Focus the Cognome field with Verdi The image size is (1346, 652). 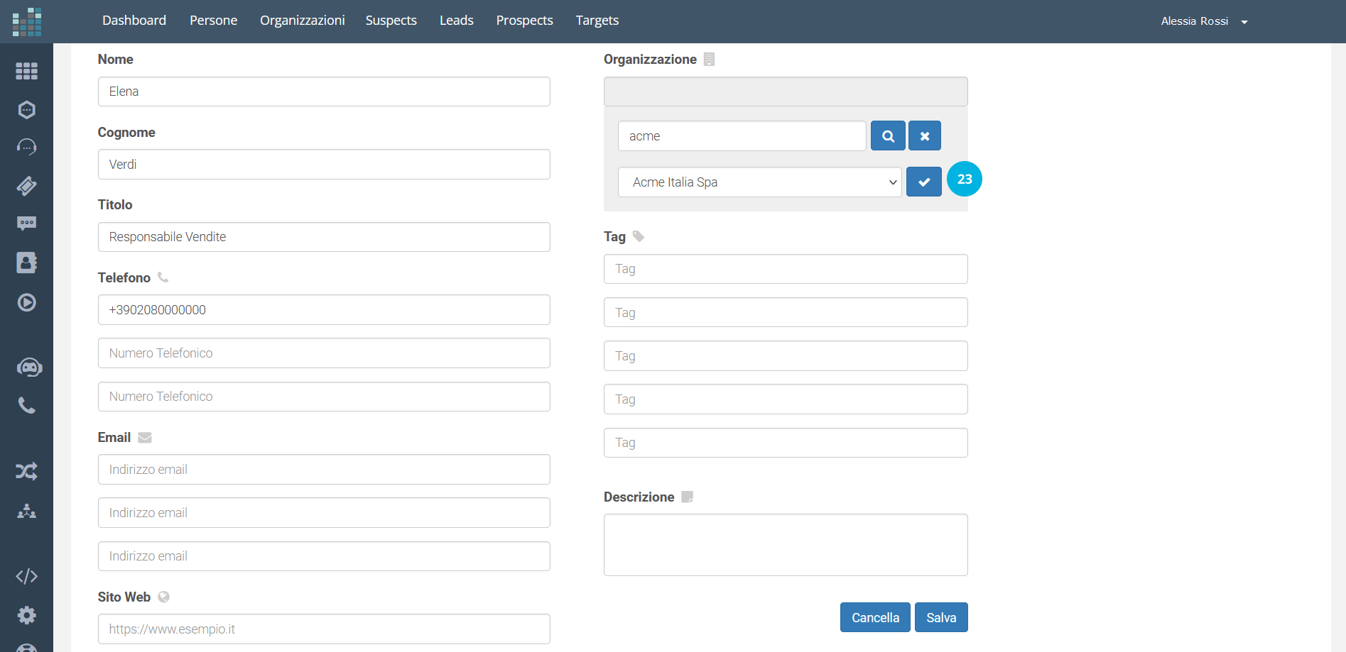[324, 164]
